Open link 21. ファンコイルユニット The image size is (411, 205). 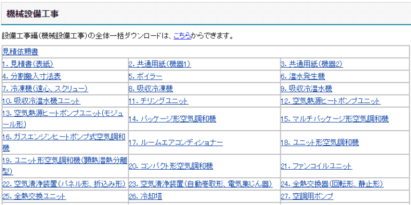point(316,166)
